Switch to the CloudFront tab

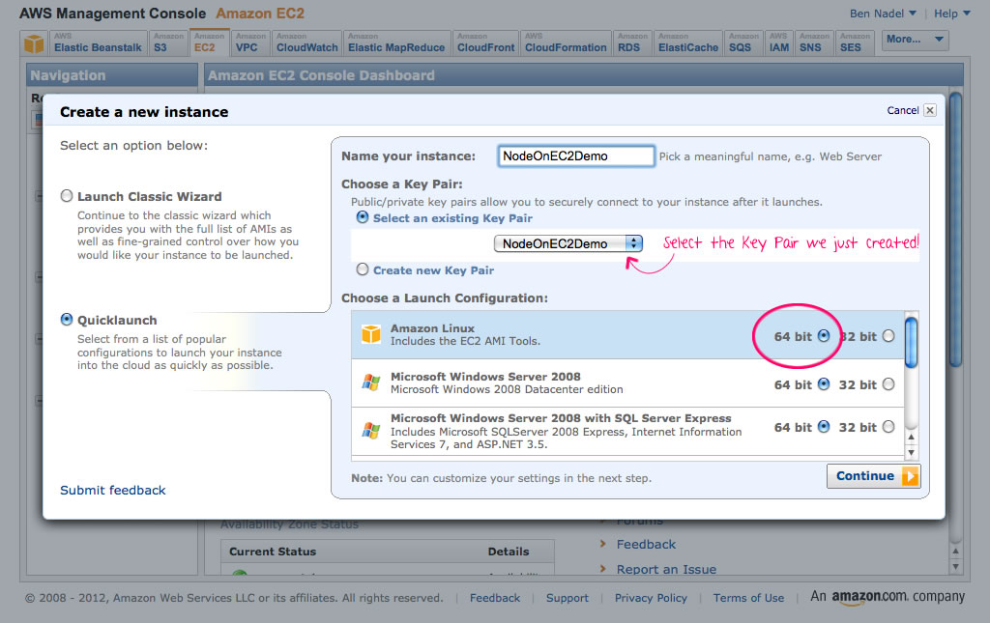pos(485,42)
